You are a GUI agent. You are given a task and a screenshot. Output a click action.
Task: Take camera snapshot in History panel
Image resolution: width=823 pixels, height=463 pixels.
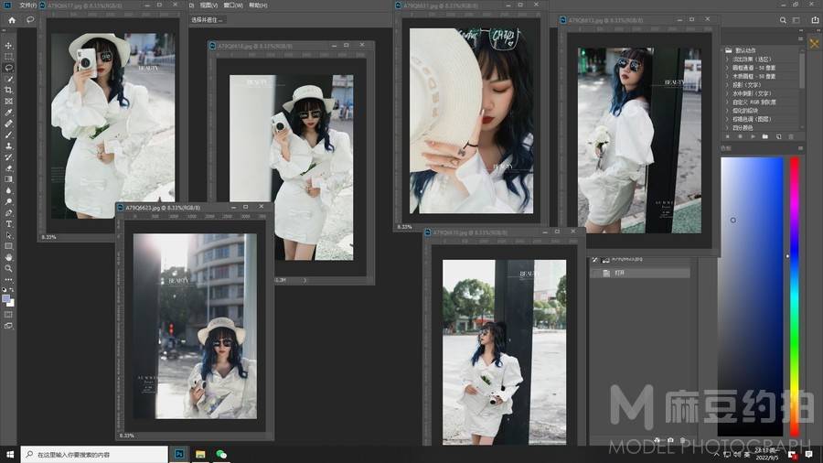pyautogui.click(x=670, y=440)
